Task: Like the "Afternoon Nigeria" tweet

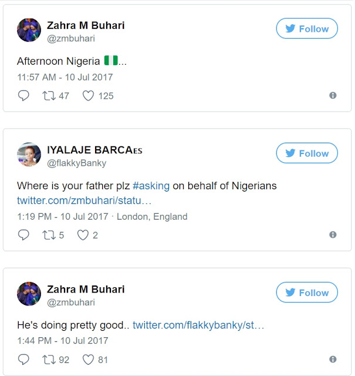Action: (x=88, y=95)
